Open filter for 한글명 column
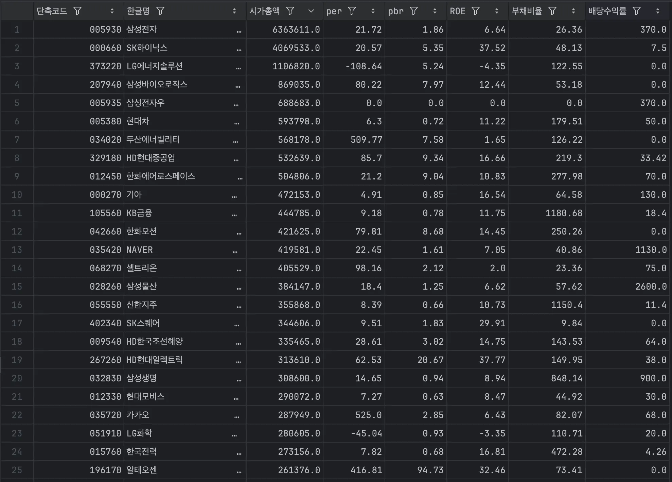 (160, 11)
